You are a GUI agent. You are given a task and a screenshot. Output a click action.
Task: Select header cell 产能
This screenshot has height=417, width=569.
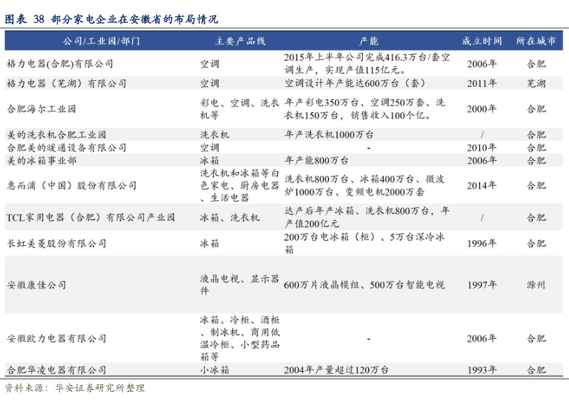tap(368, 41)
